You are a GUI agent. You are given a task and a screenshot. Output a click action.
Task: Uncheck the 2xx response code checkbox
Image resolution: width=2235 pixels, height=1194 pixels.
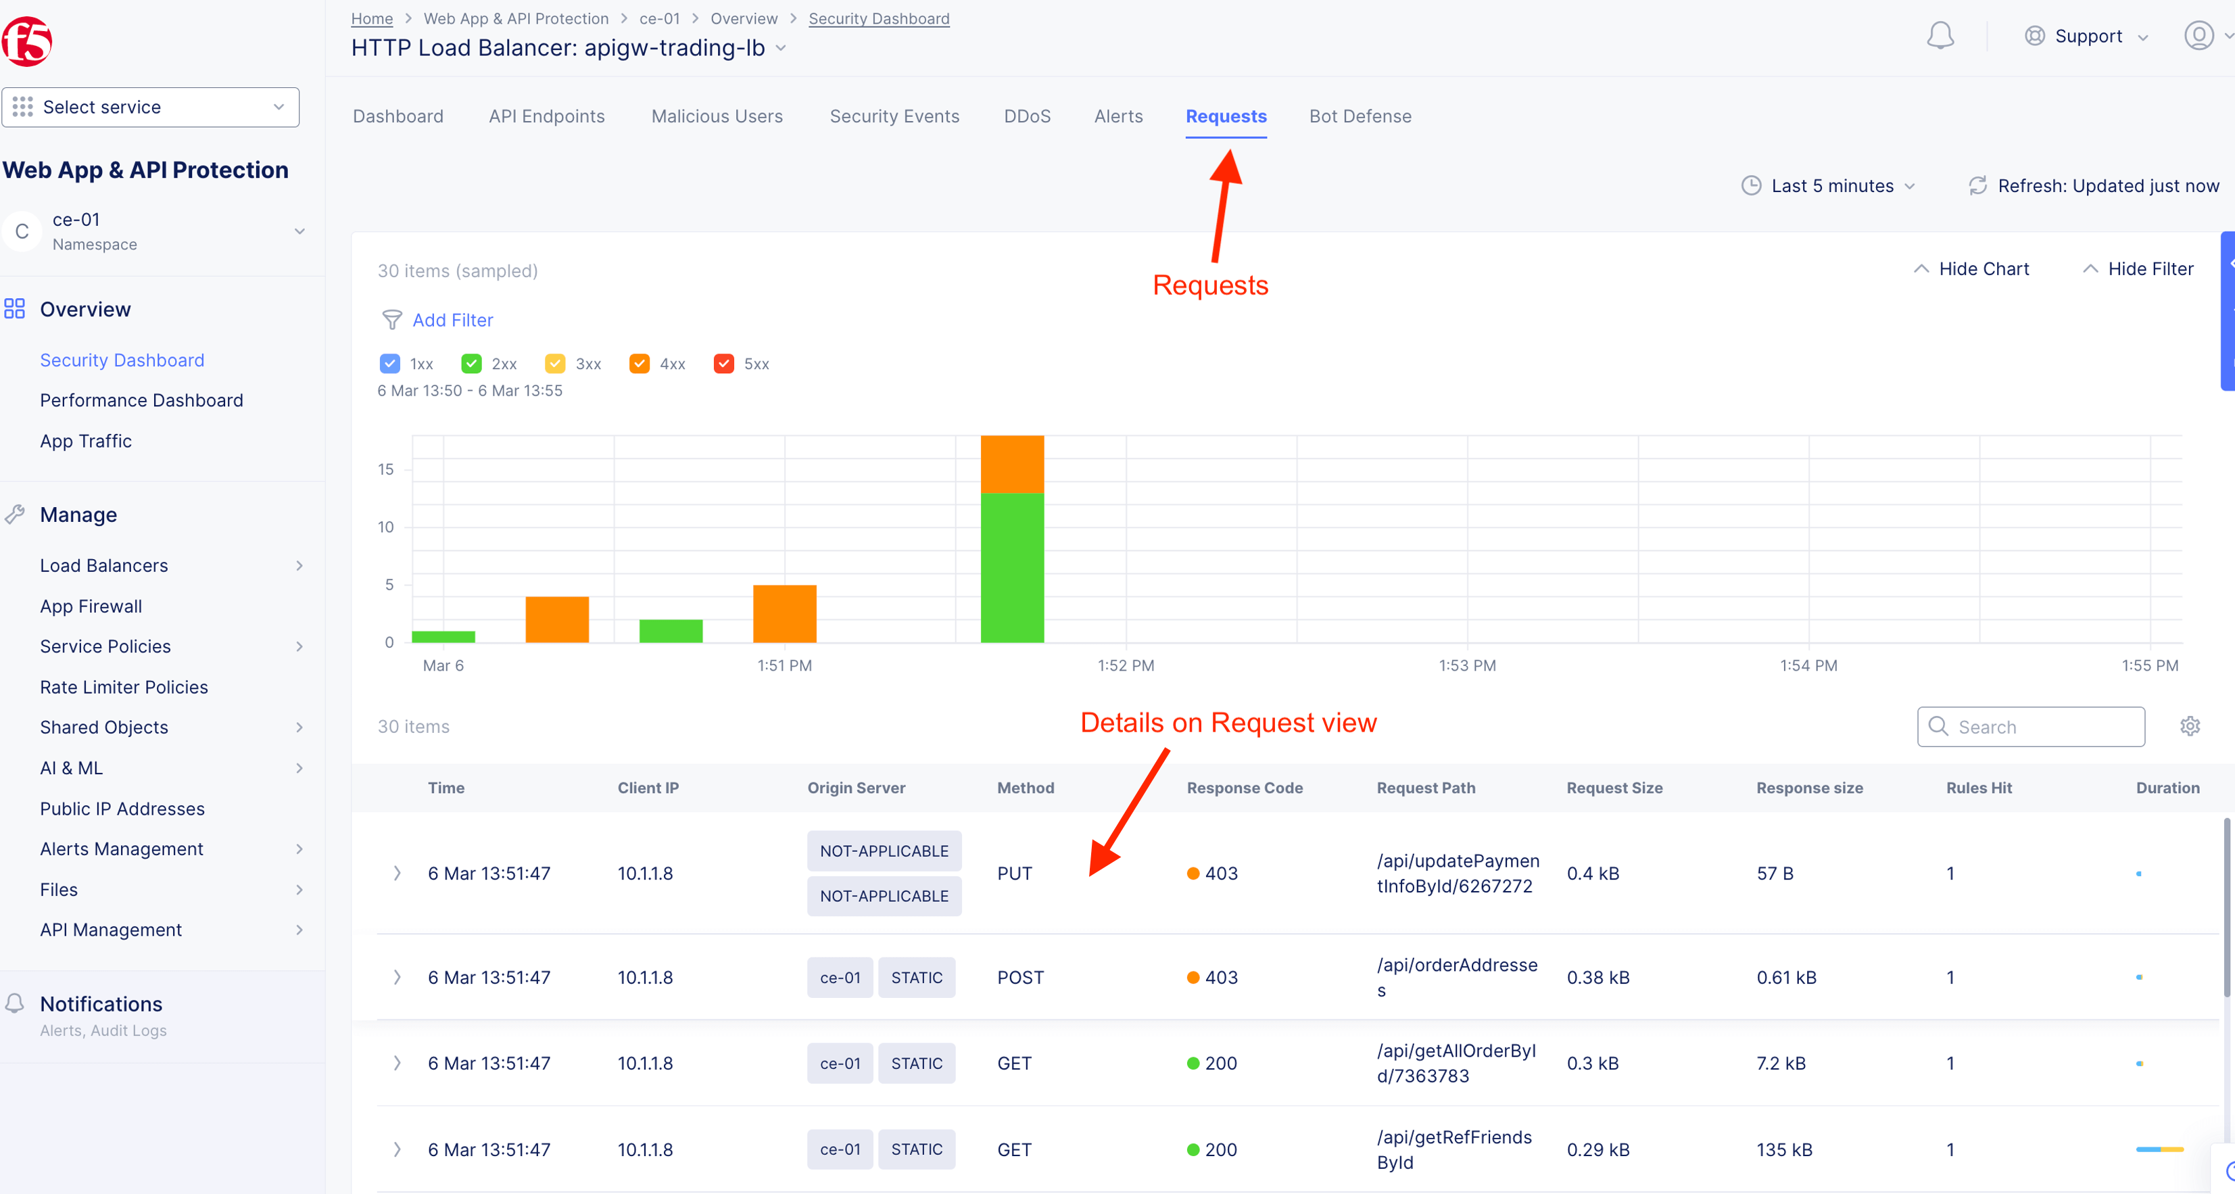click(x=471, y=364)
